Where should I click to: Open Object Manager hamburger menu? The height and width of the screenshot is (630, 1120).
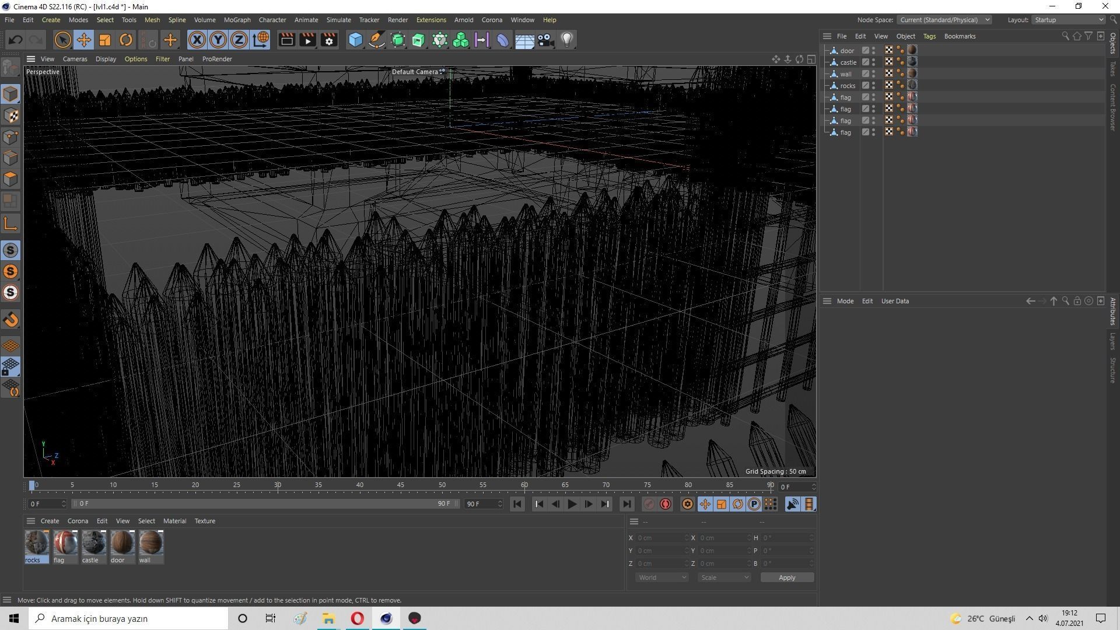click(827, 36)
